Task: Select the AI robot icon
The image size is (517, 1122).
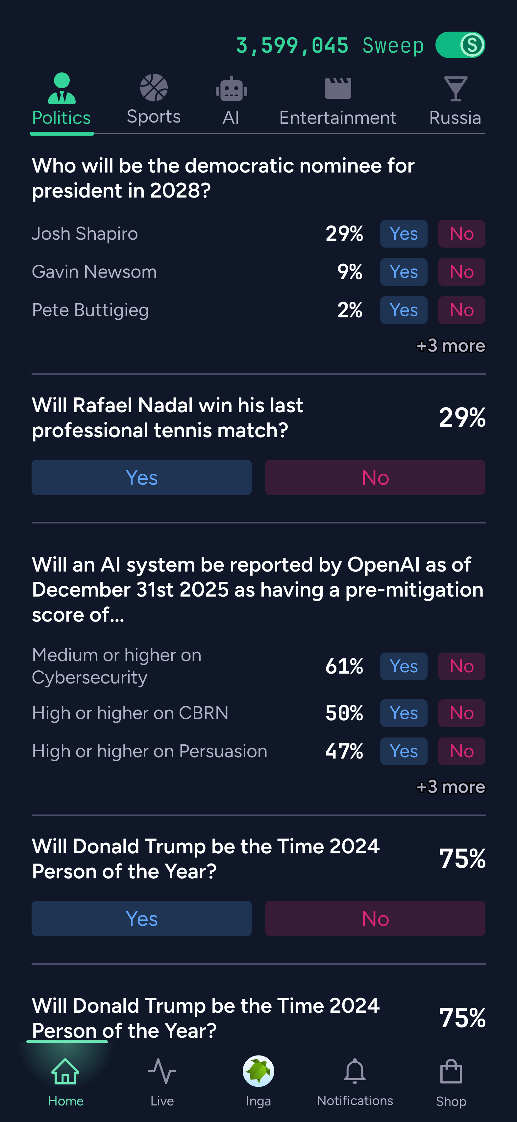Action: point(231,89)
